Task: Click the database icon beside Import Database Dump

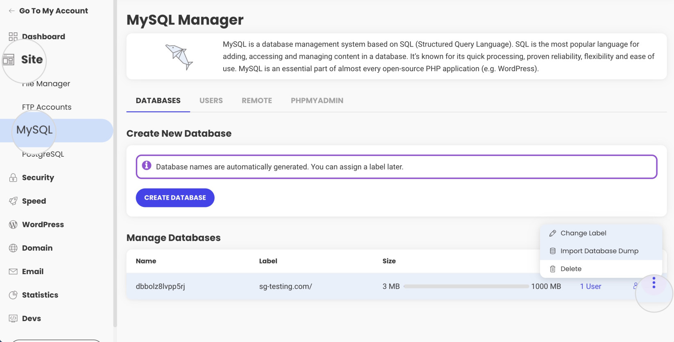Action: click(552, 251)
